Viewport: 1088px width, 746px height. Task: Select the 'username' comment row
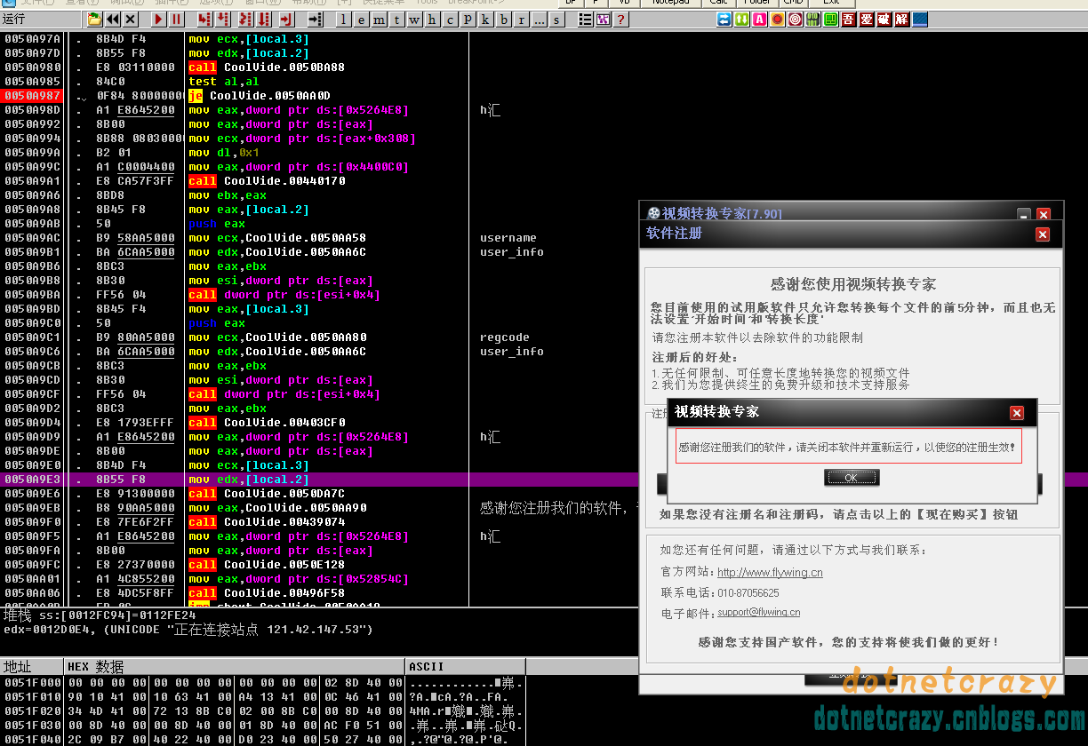[508, 238]
